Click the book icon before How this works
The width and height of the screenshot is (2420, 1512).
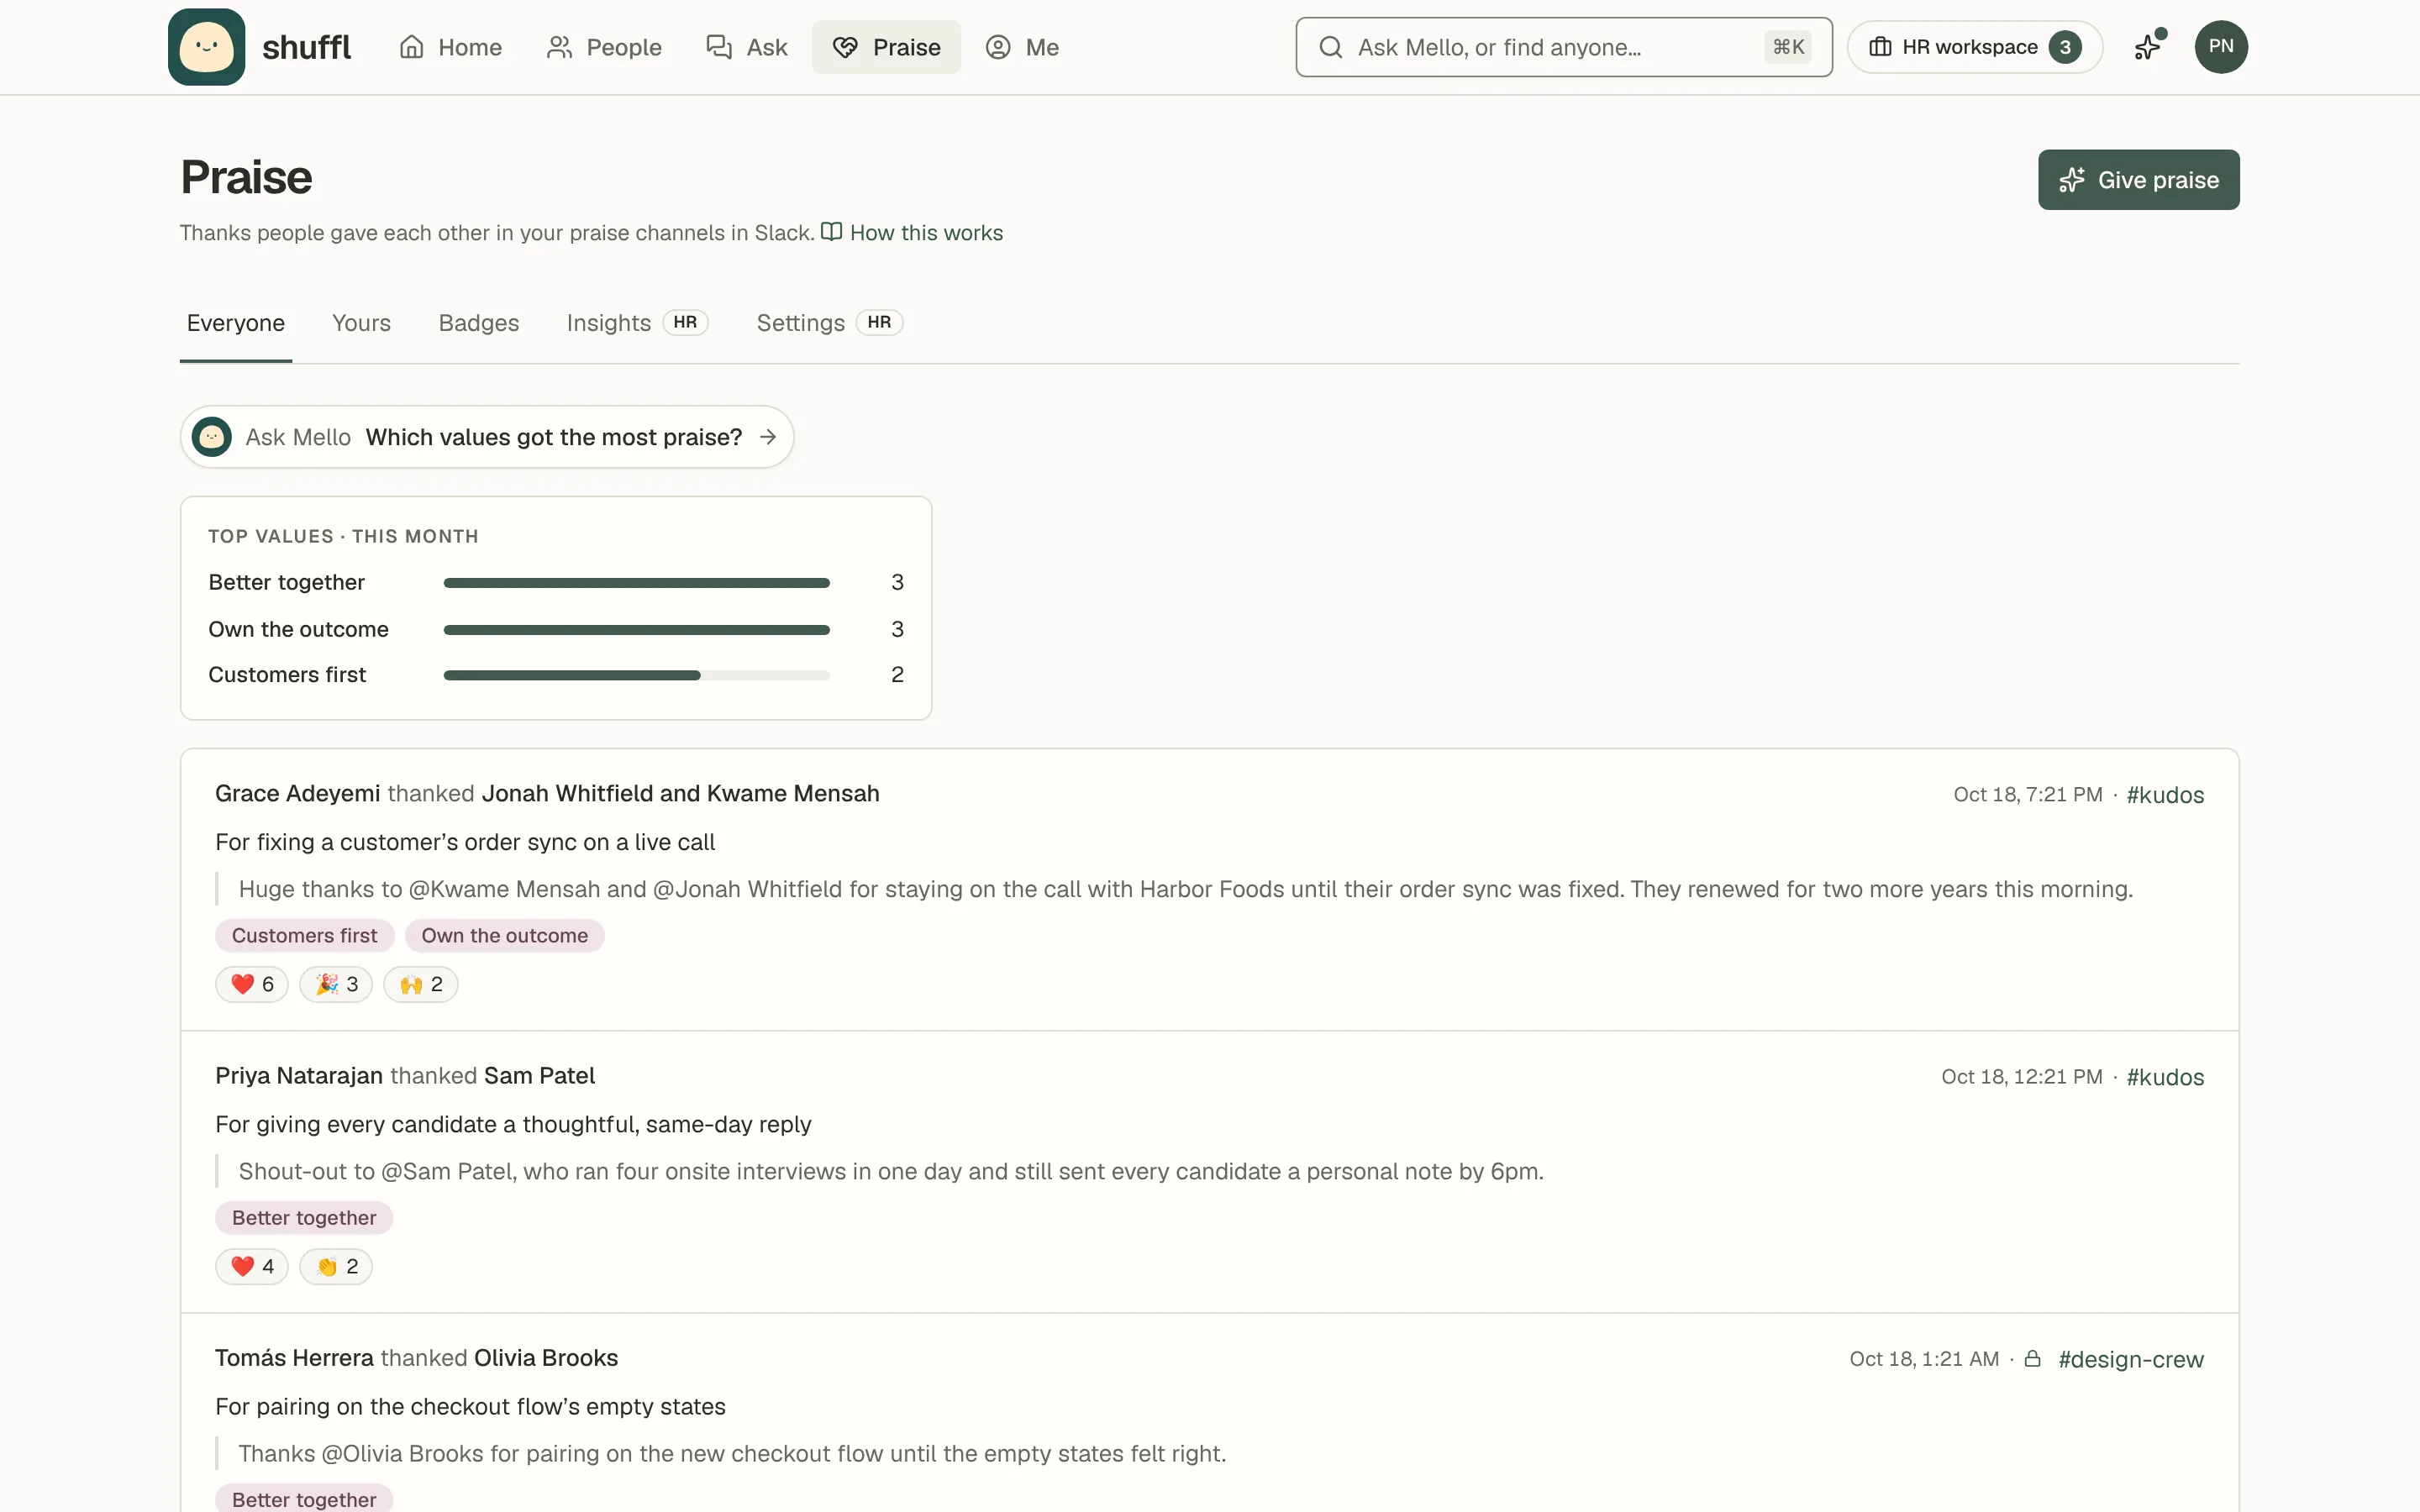point(831,232)
